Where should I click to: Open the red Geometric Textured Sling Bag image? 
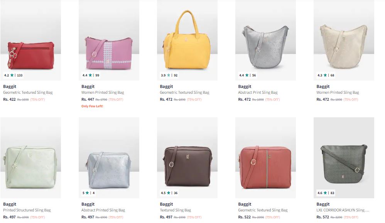coord(31,40)
